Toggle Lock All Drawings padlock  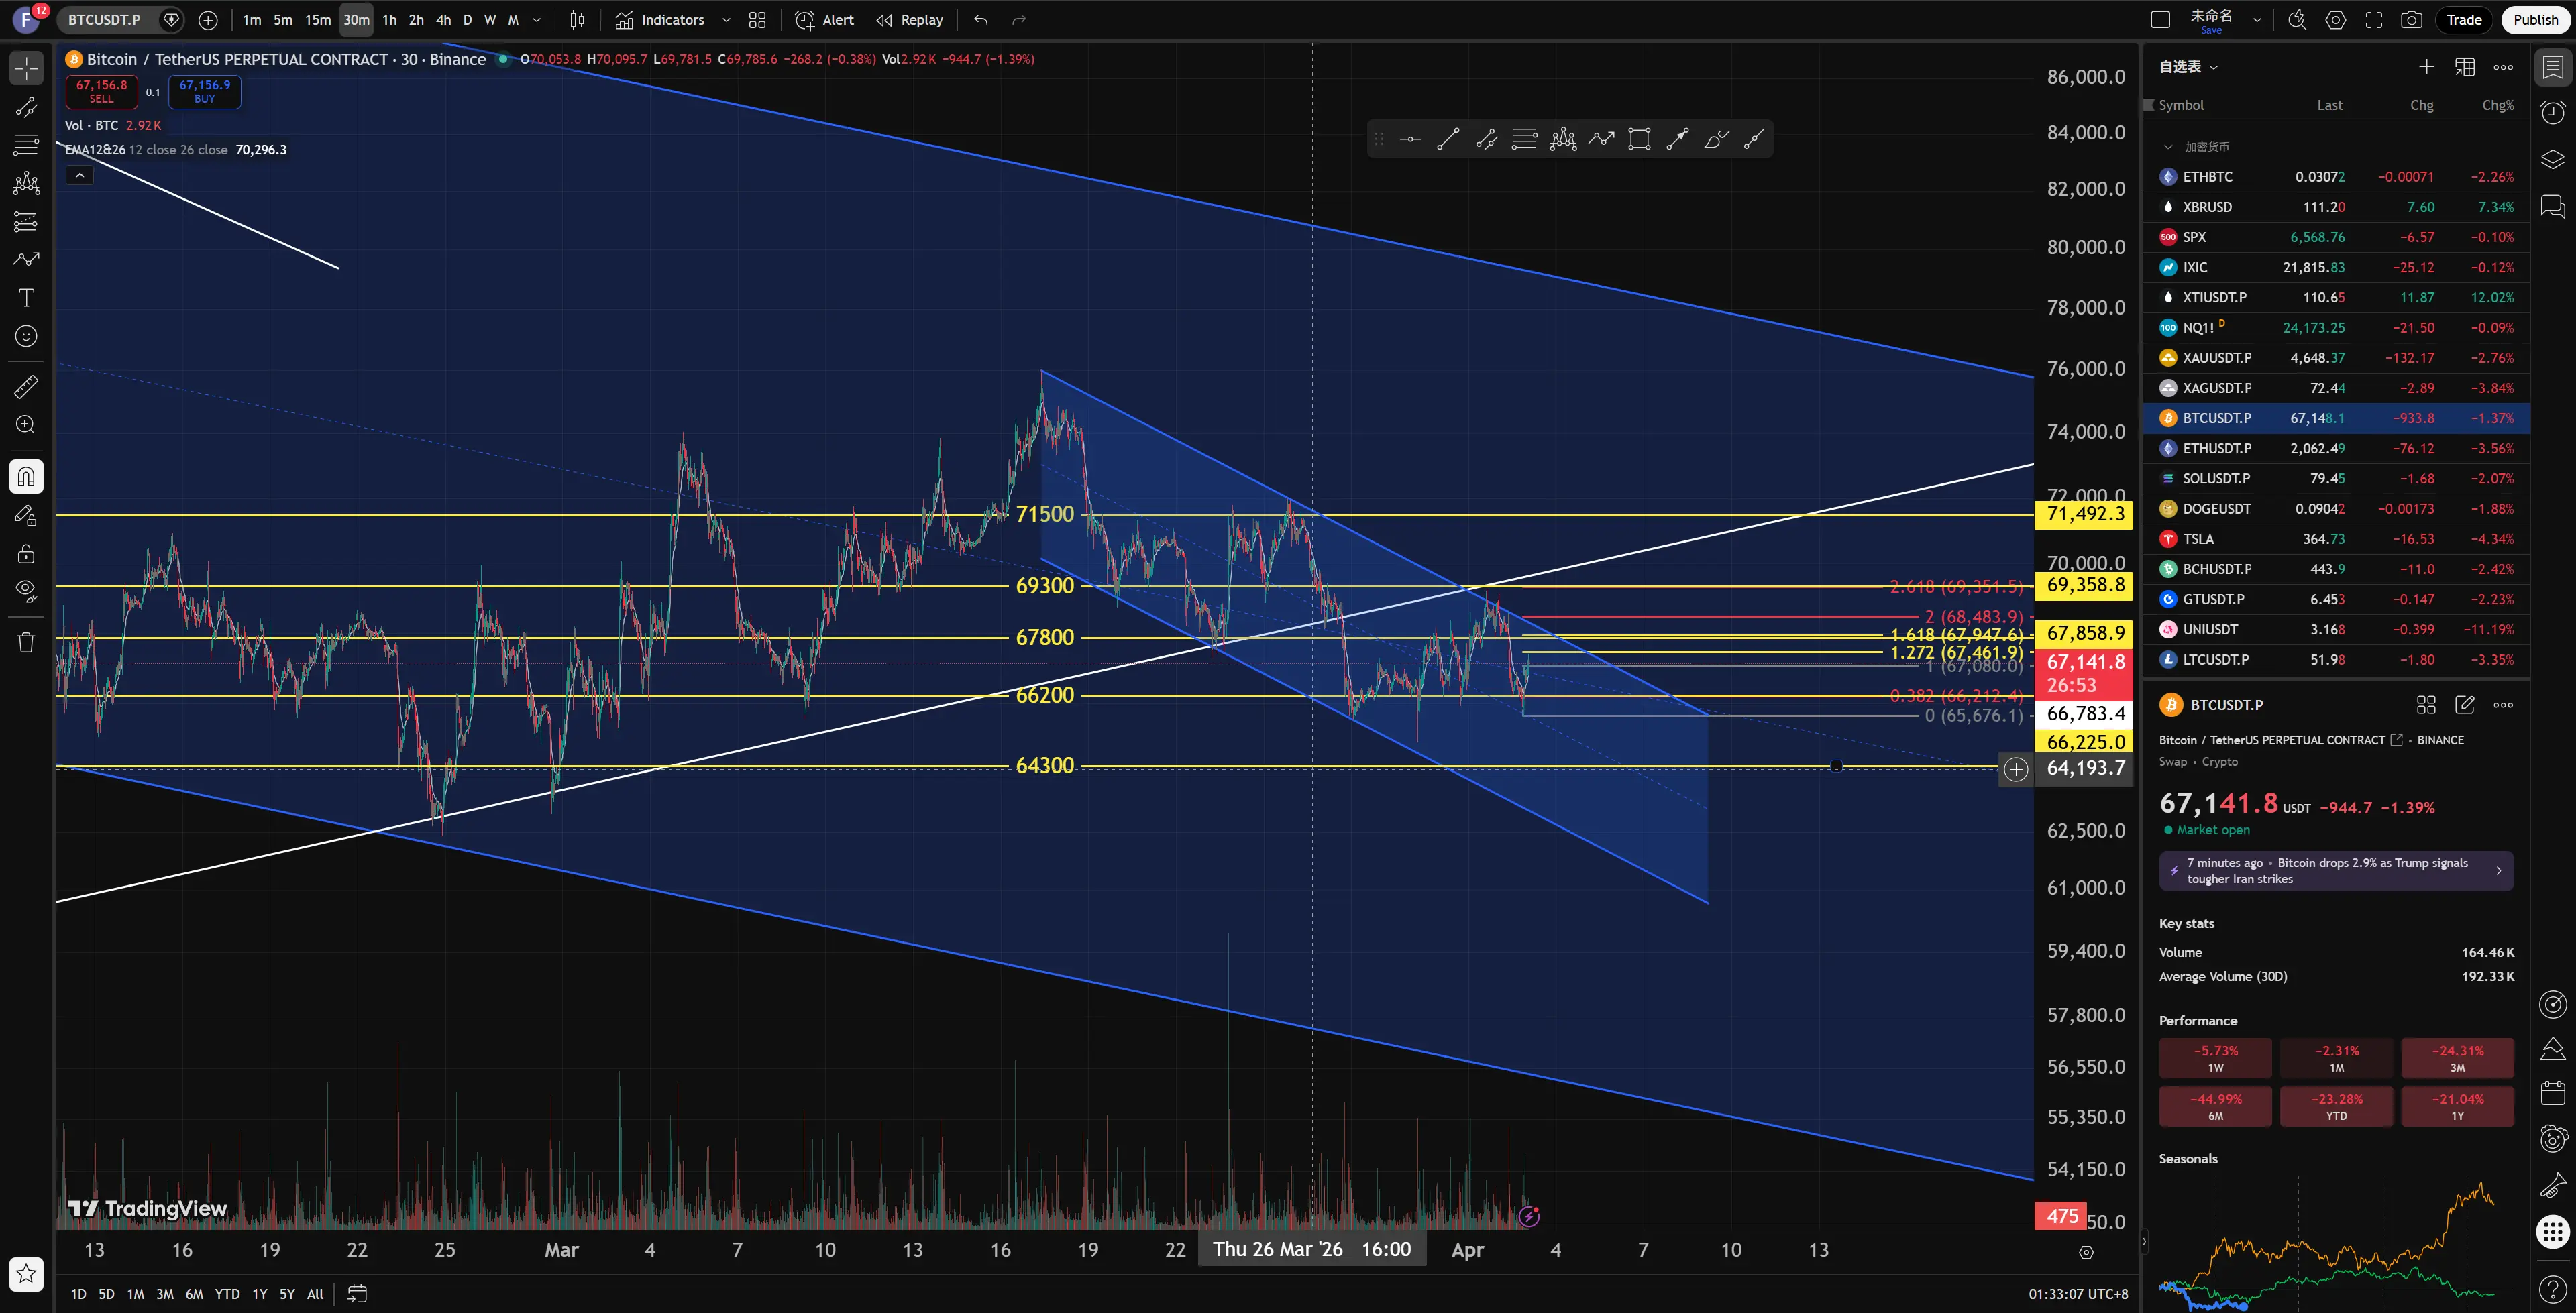pyautogui.click(x=26, y=554)
